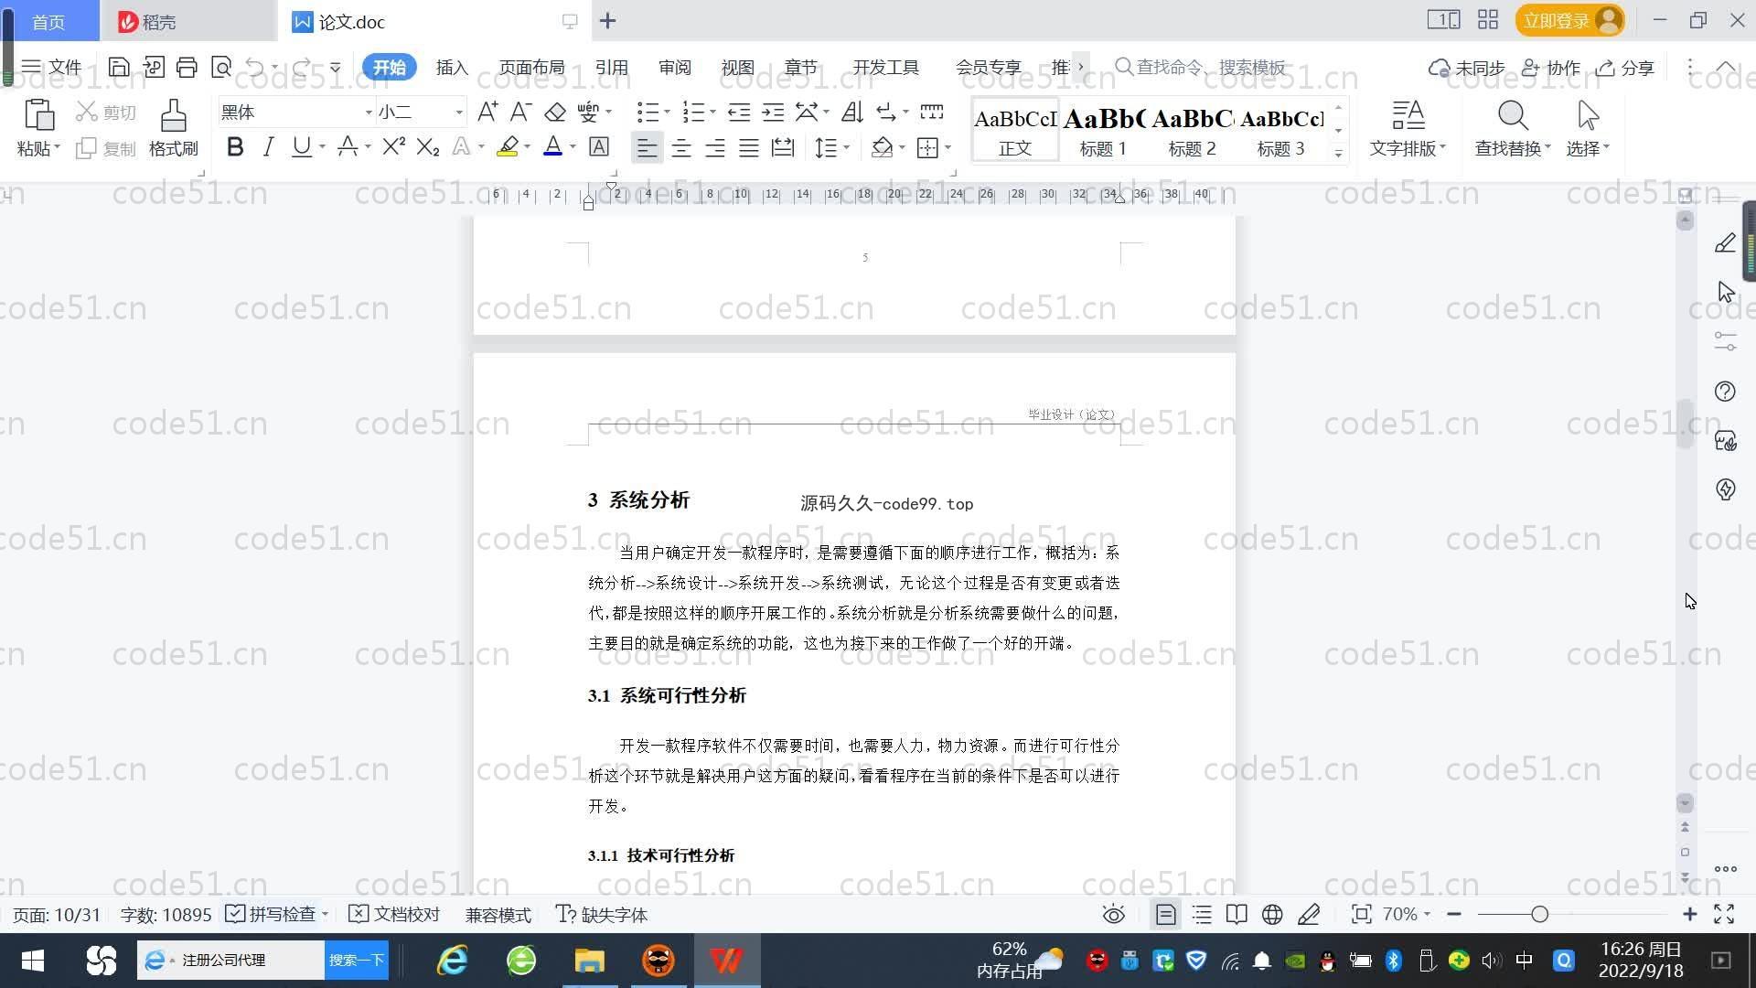Click the pen icon in right sidebar
1756x988 pixels.
pyautogui.click(x=1725, y=242)
